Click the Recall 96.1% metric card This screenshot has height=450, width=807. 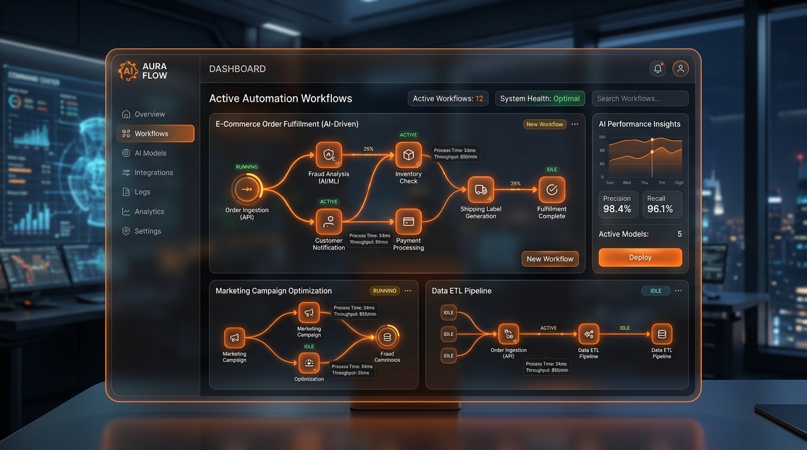click(x=662, y=204)
